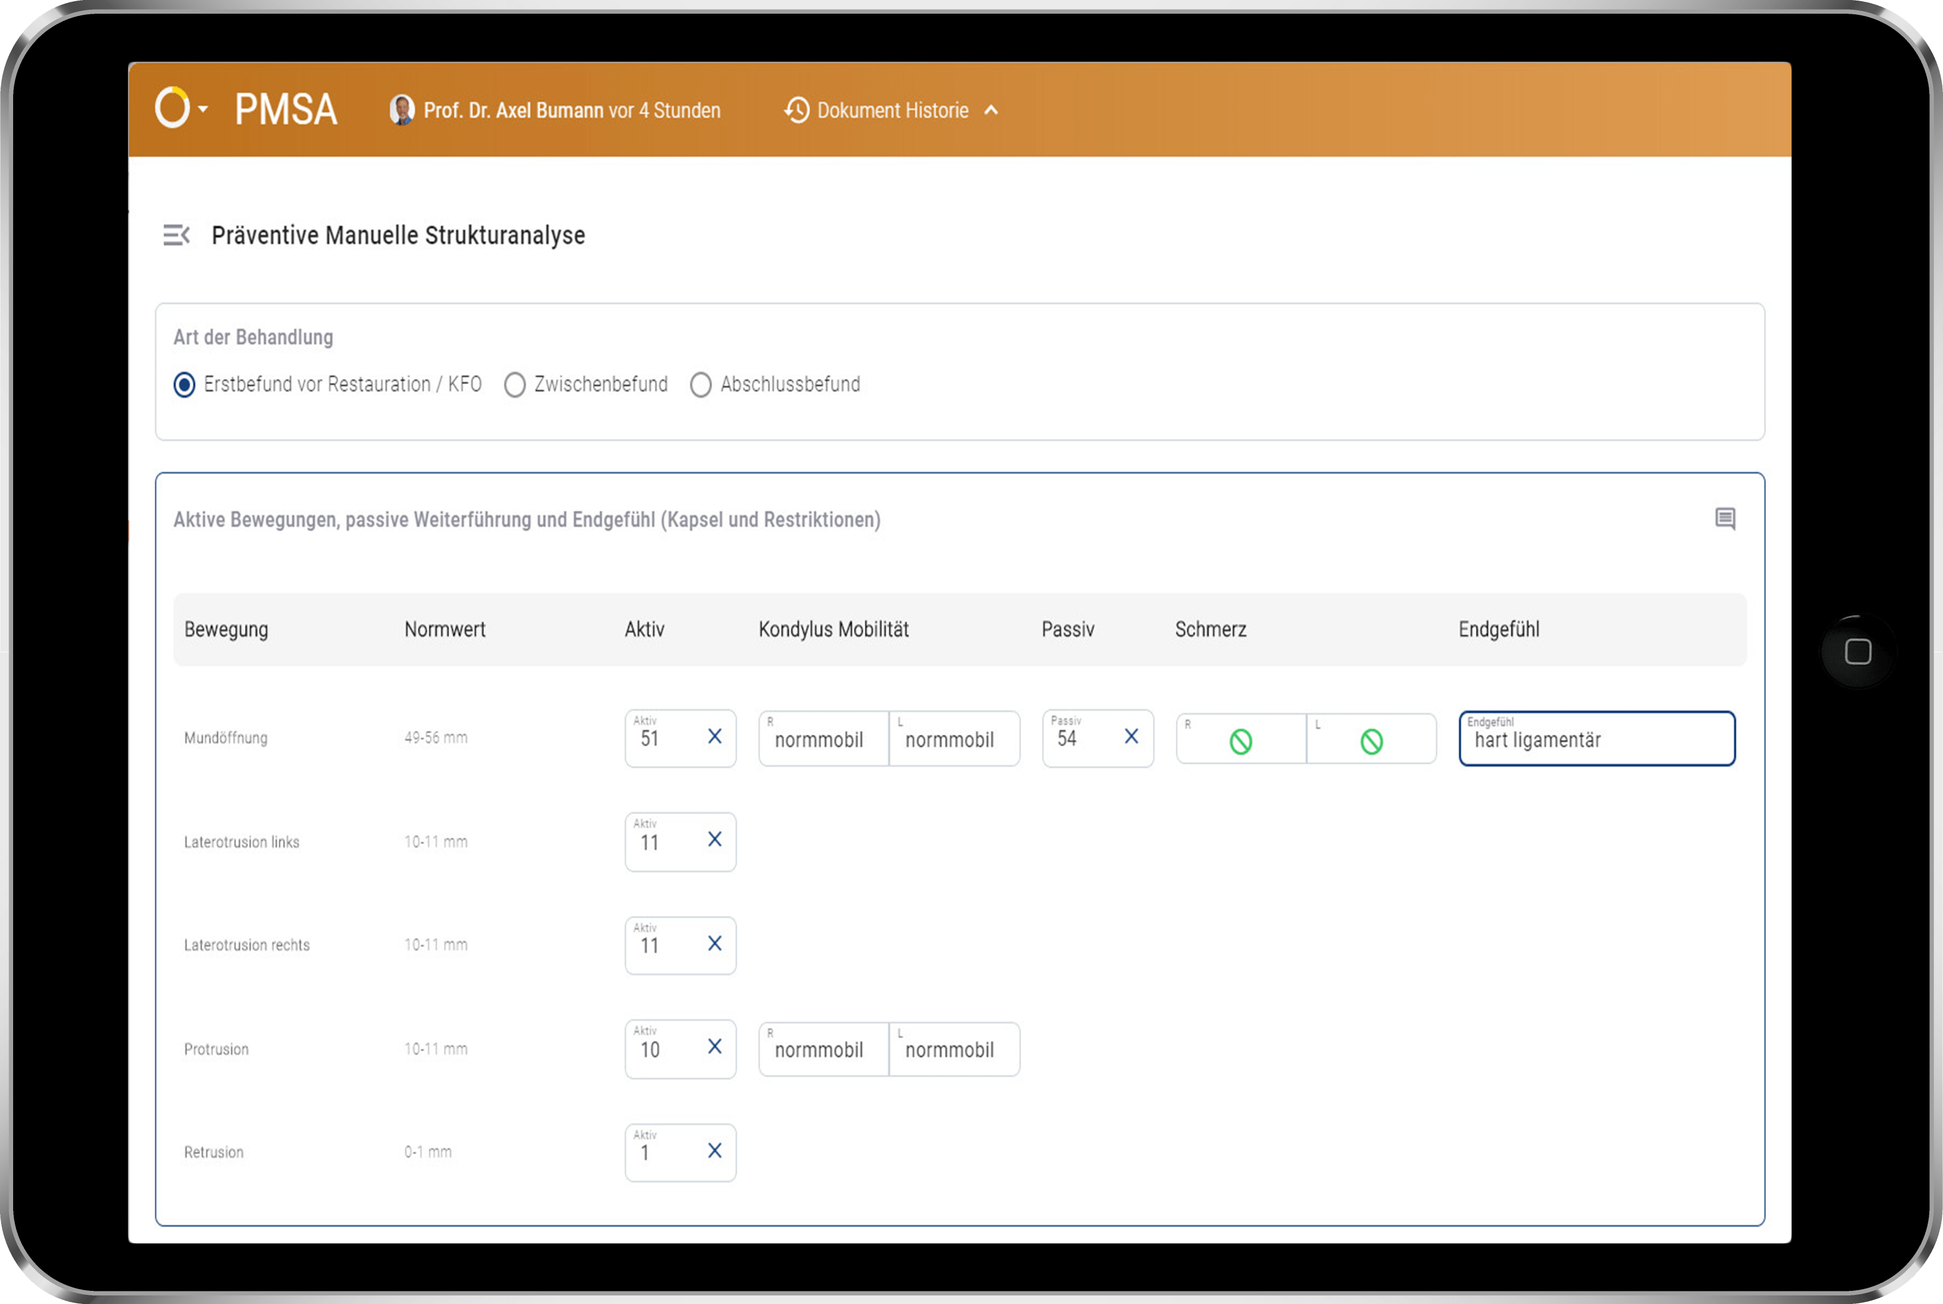Clear the Laterotrusion links Aktiv value
Image resolution: width=1943 pixels, height=1304 pixels.
(714, 840)
